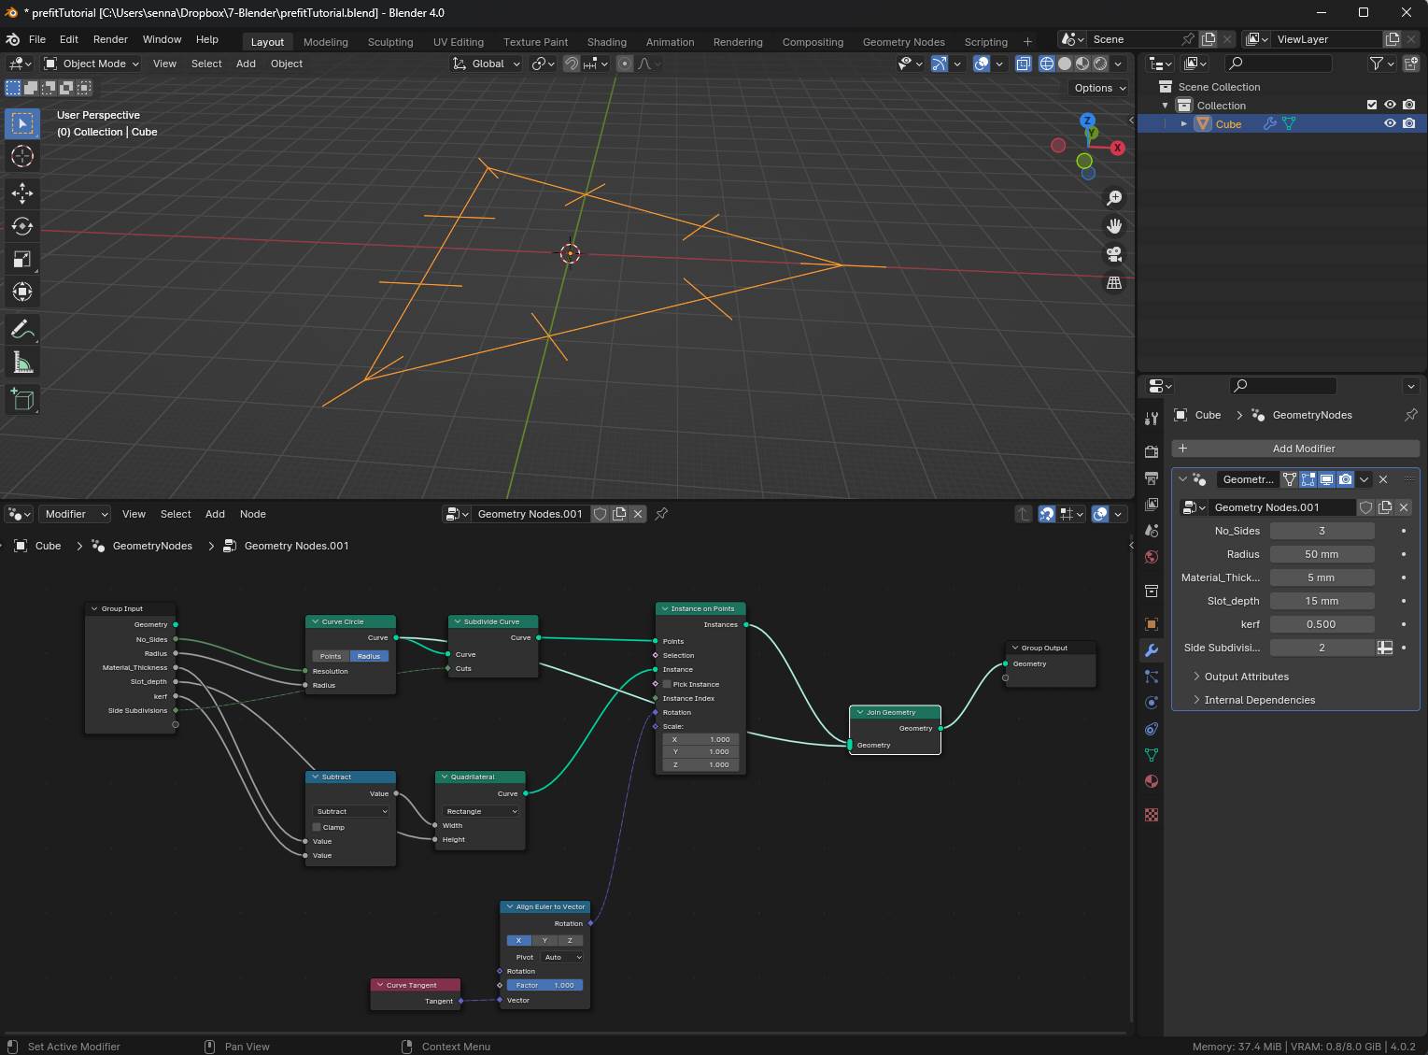Toggle camera view with the camera icon

pyautogui.click(x=1114, y=254)
